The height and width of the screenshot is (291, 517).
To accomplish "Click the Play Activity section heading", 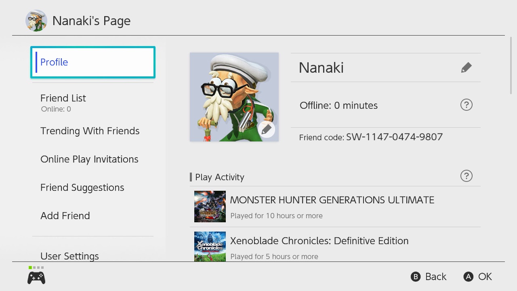I will coord(220,177).
